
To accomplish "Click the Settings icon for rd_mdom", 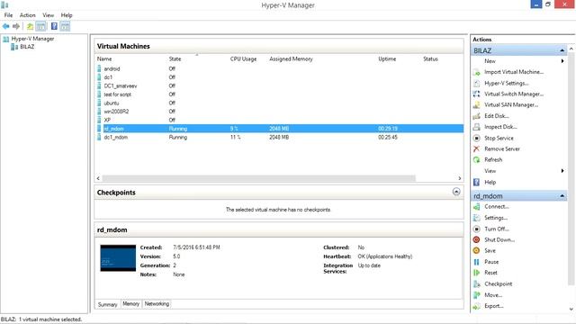I will (476, 218).
